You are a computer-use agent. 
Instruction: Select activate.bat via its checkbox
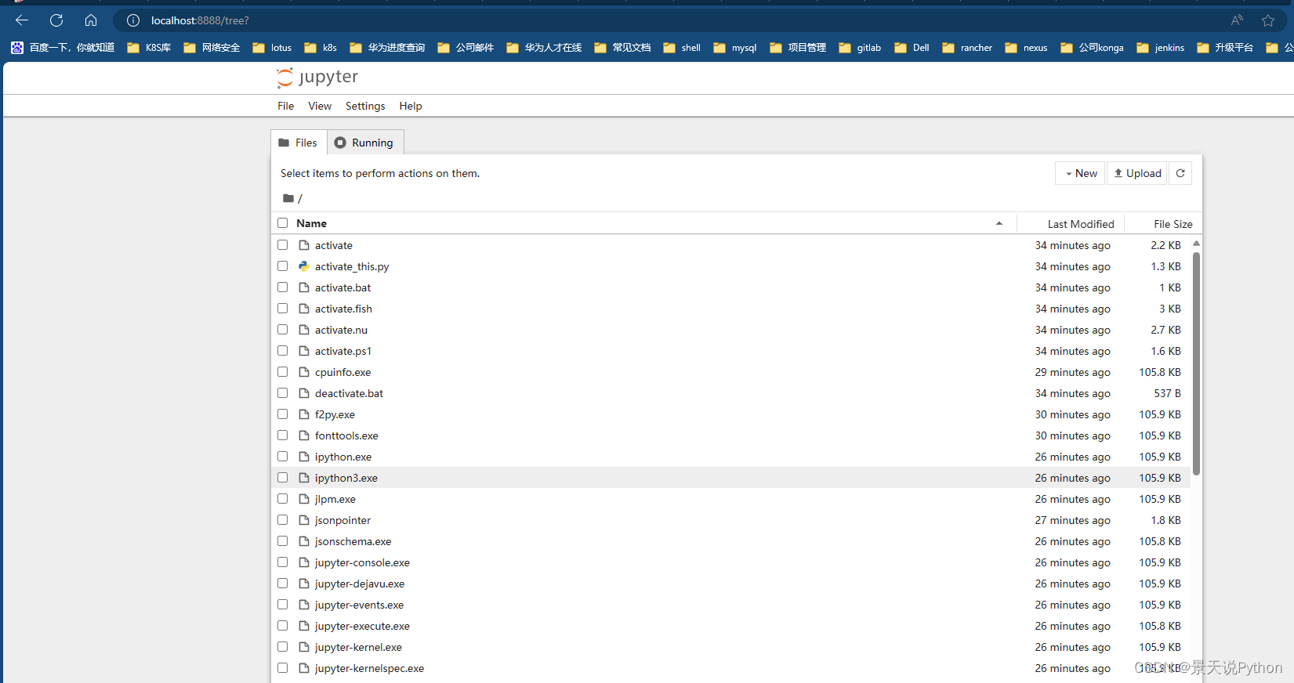pyautogui.click(x=283, y=287)
